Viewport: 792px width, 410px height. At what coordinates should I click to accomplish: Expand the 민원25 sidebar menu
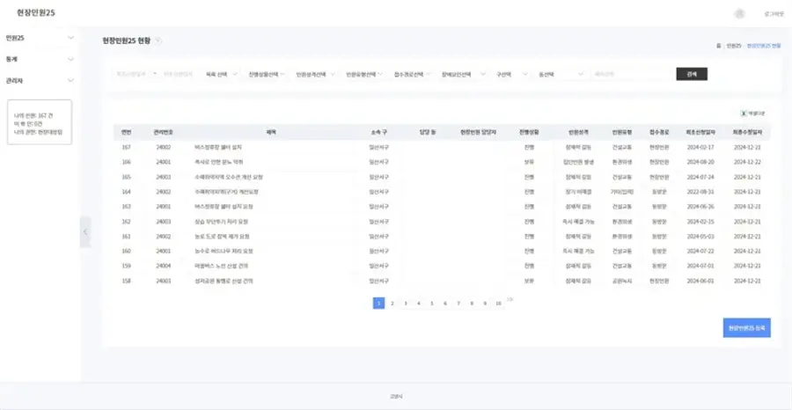pyautogui.click(x=40, y=38)
